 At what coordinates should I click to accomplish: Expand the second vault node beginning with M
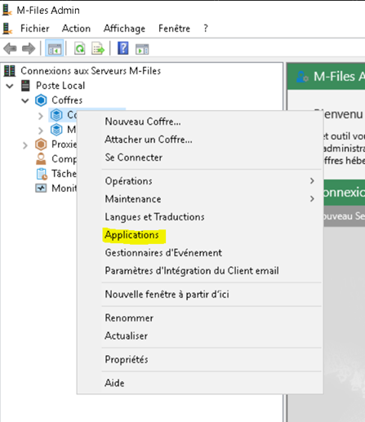pos(41,131)
